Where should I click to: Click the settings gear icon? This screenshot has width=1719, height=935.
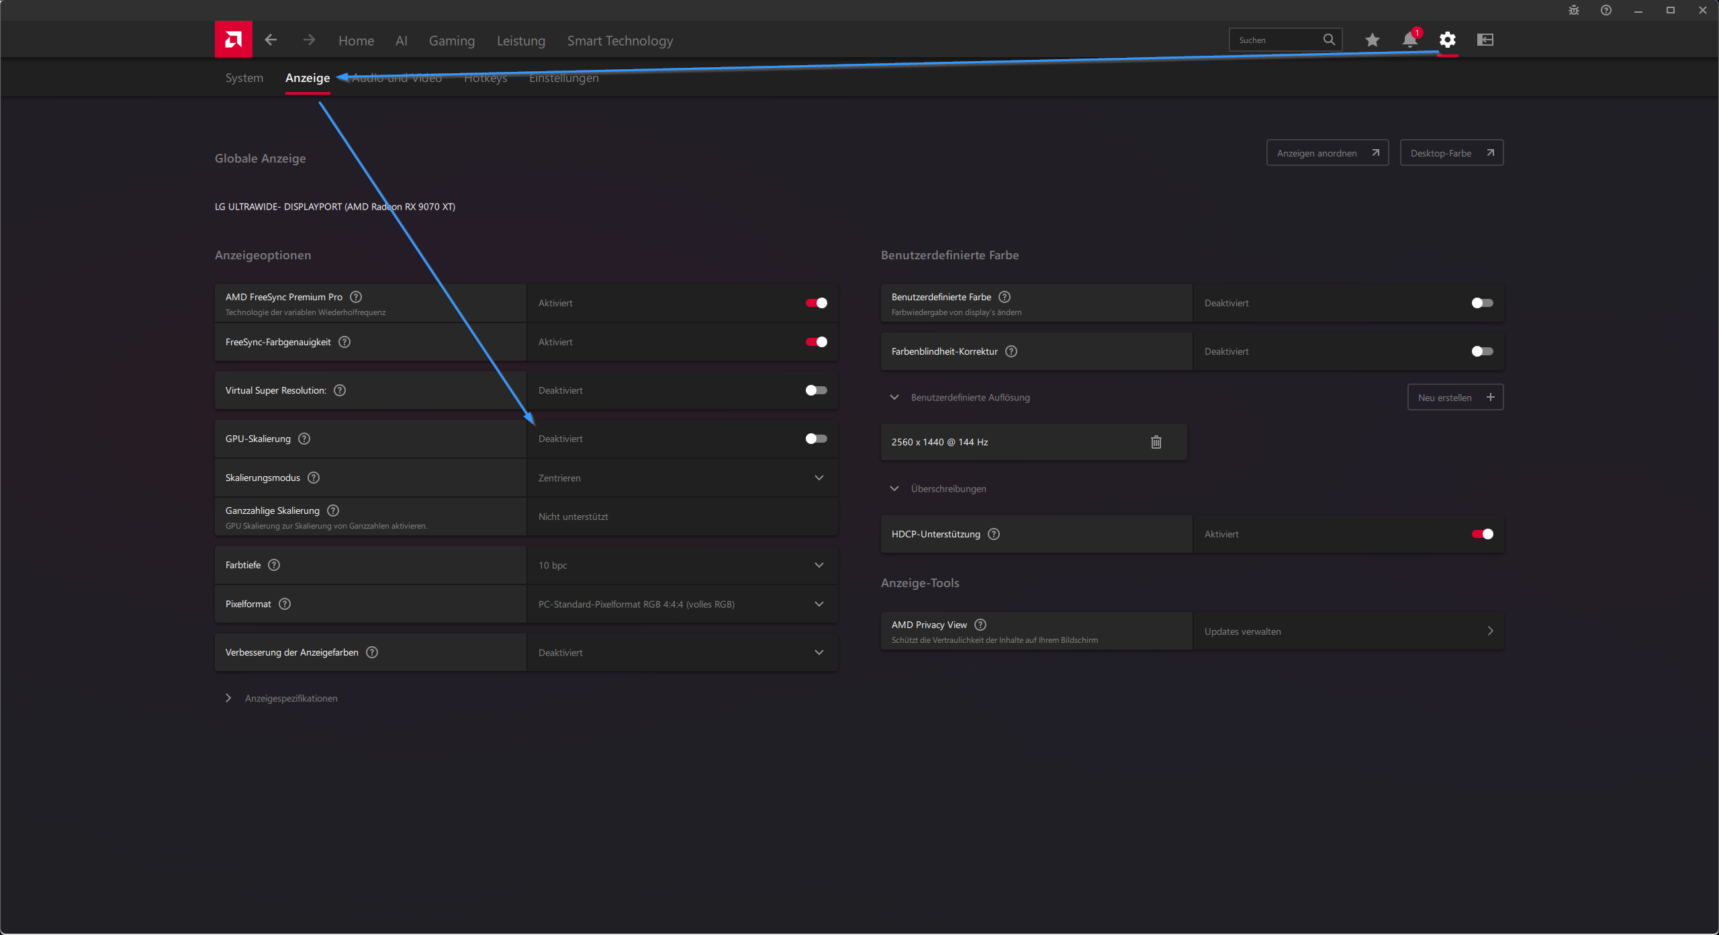tap(1447, 40)
